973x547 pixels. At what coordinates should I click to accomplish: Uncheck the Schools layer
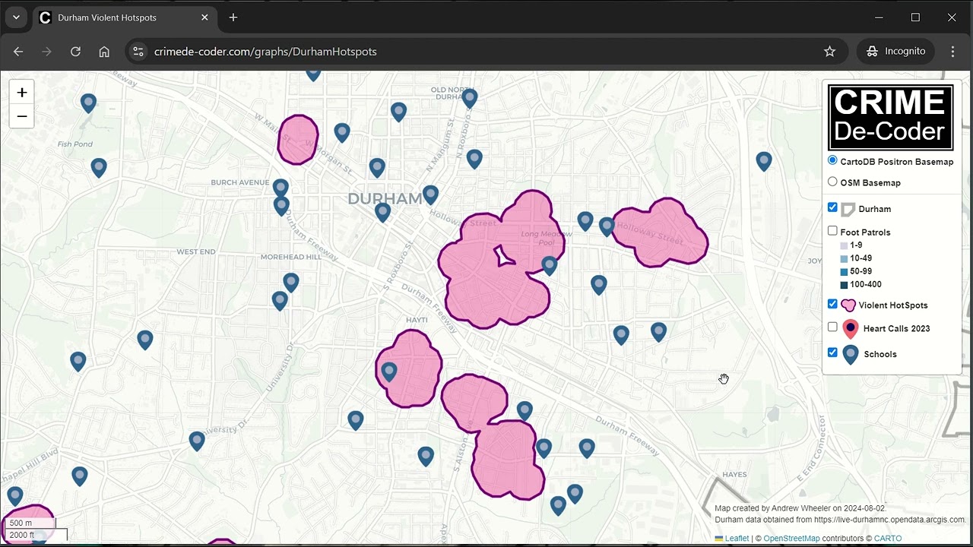tap(832, 353)
